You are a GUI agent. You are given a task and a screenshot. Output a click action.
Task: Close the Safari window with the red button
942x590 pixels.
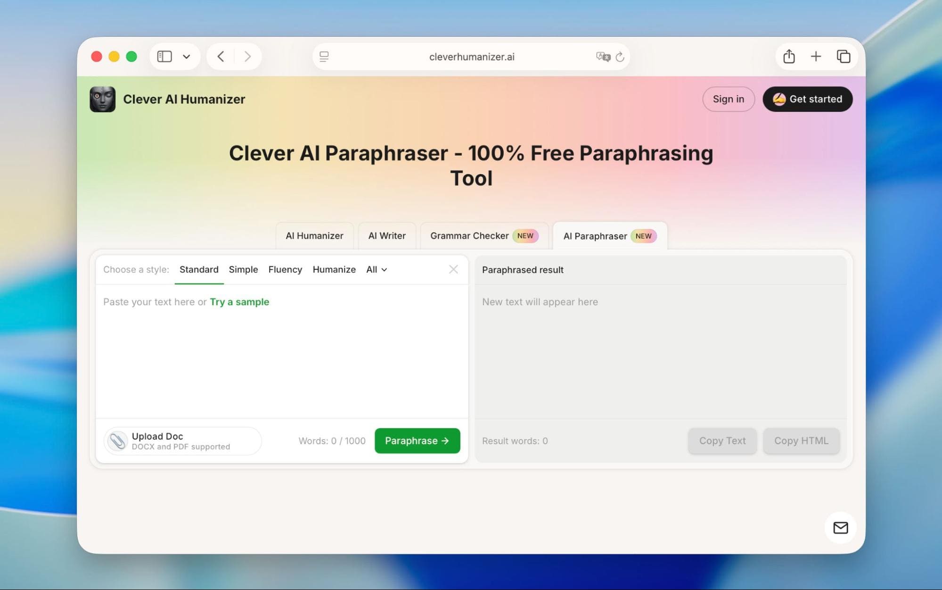point(97,57)
